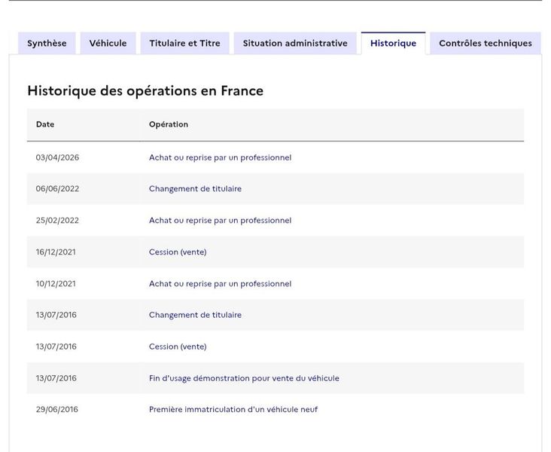Click the Date column header
The height and width of the screenshot is (452, 551).
point(45,124)
